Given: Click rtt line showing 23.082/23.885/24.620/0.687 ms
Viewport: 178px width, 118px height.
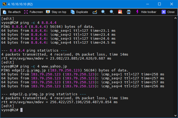Looking at the screenshot, I should coord(56,58).
